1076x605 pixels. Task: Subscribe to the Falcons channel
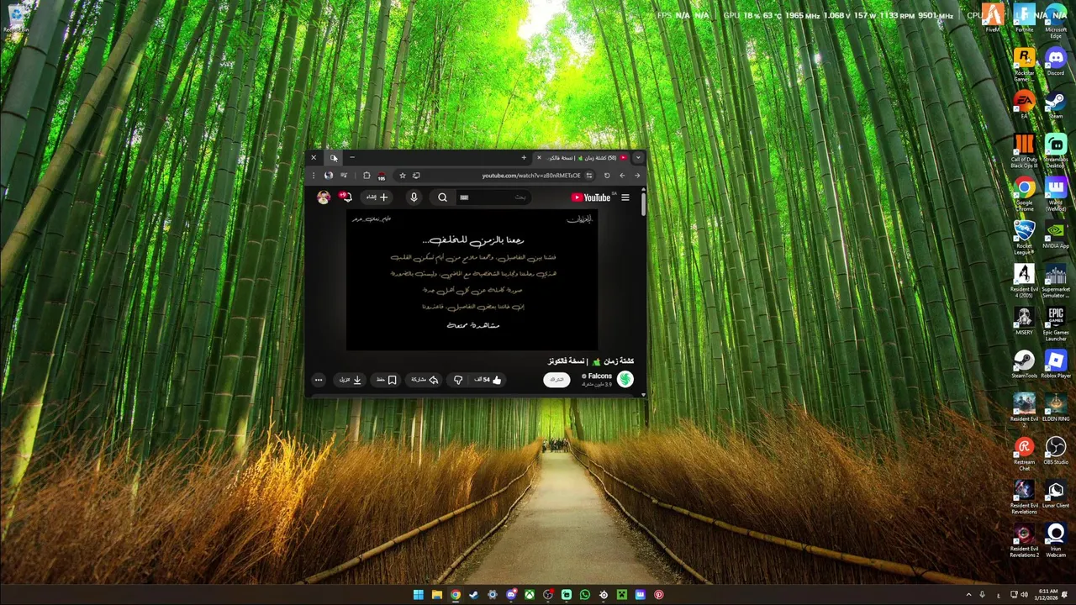coord(556,380)
